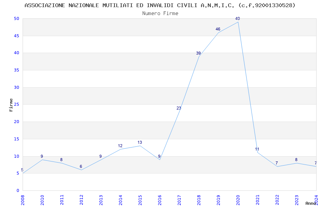This screenshot has height=207, width=320.
Task: Click the data label 8 above 2023
Action: (x=296, y=160)
